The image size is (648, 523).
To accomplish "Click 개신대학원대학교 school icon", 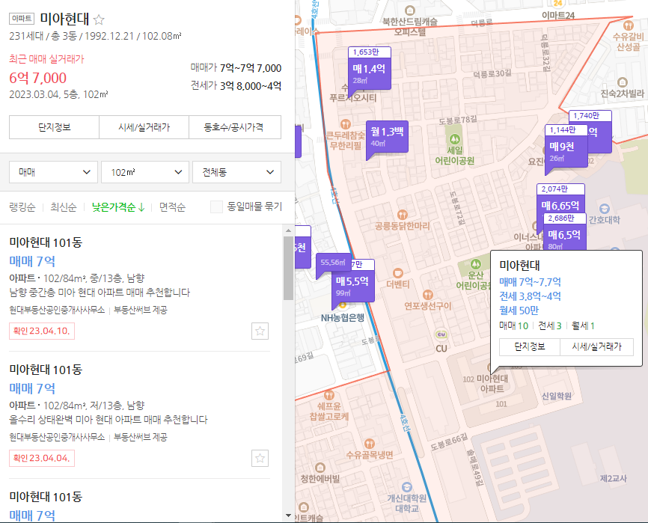I will pos(406,487).
